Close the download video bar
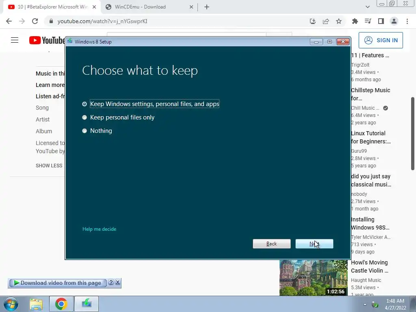Viewport: 416px width, 312px height. coord(117,282)
